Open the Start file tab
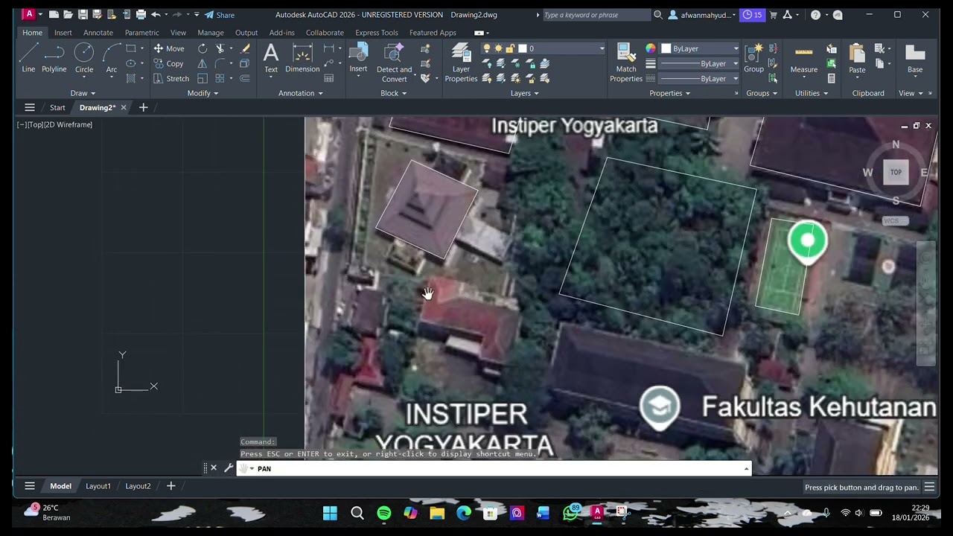 [57, 108]
